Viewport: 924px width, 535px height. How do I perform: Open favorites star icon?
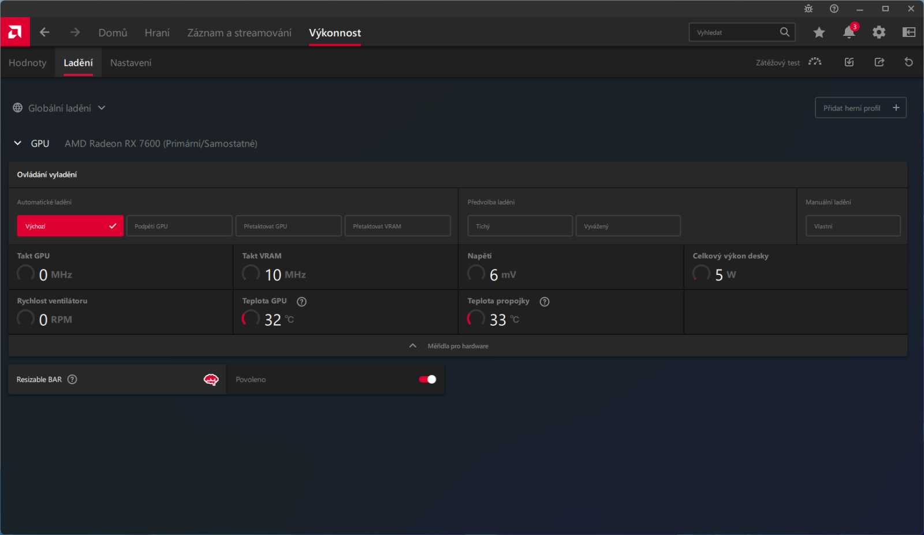pos(819,32)
